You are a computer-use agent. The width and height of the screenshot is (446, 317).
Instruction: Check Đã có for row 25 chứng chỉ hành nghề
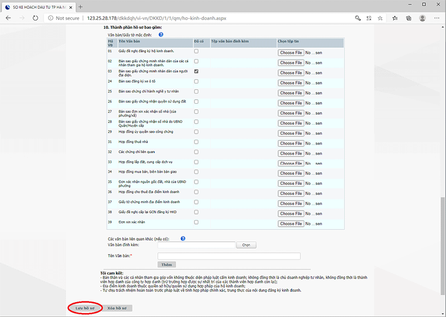click(196, 91)
